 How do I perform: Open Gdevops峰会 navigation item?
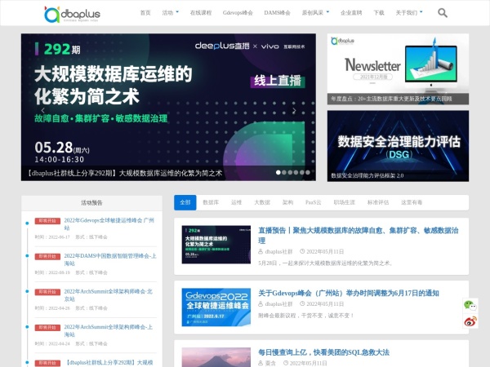[x=238, y=13]
